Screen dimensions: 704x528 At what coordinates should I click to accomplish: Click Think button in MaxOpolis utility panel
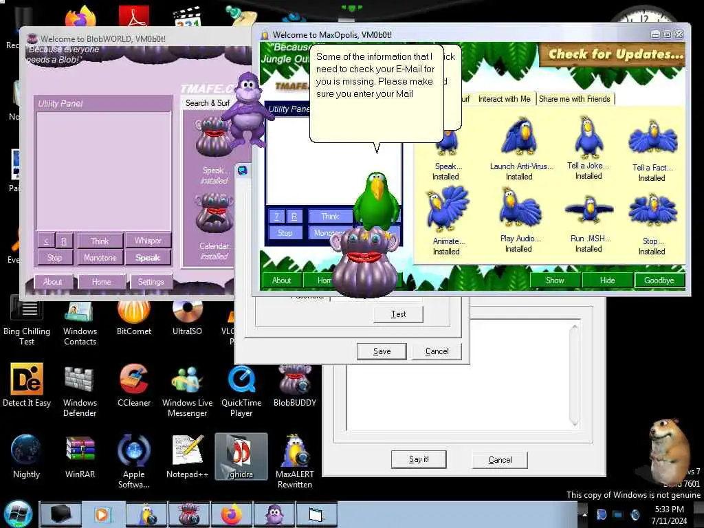pyautogui.click(x=330, y=217)
